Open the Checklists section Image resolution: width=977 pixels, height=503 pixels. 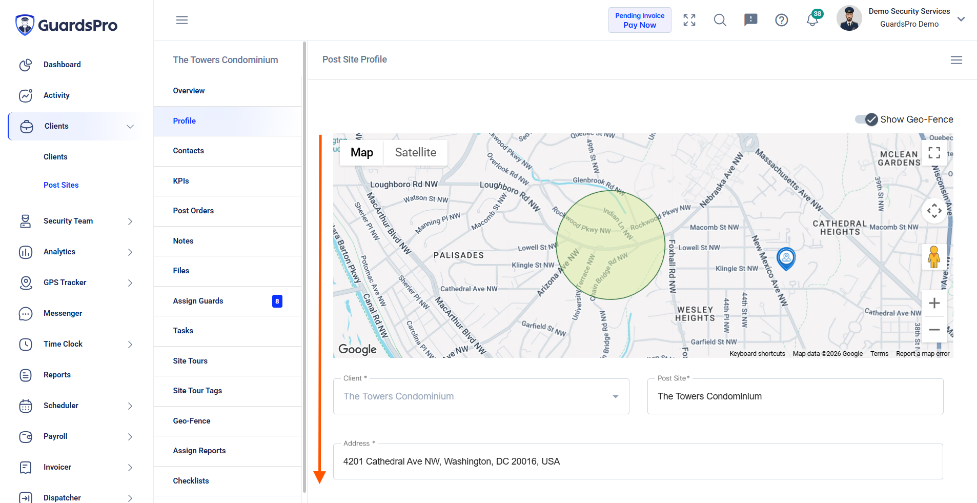[228, 481]
